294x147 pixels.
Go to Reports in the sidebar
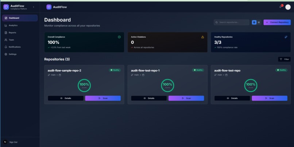coord(20,33)
